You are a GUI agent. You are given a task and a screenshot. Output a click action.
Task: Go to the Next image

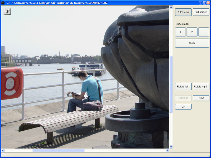(201, 98)
